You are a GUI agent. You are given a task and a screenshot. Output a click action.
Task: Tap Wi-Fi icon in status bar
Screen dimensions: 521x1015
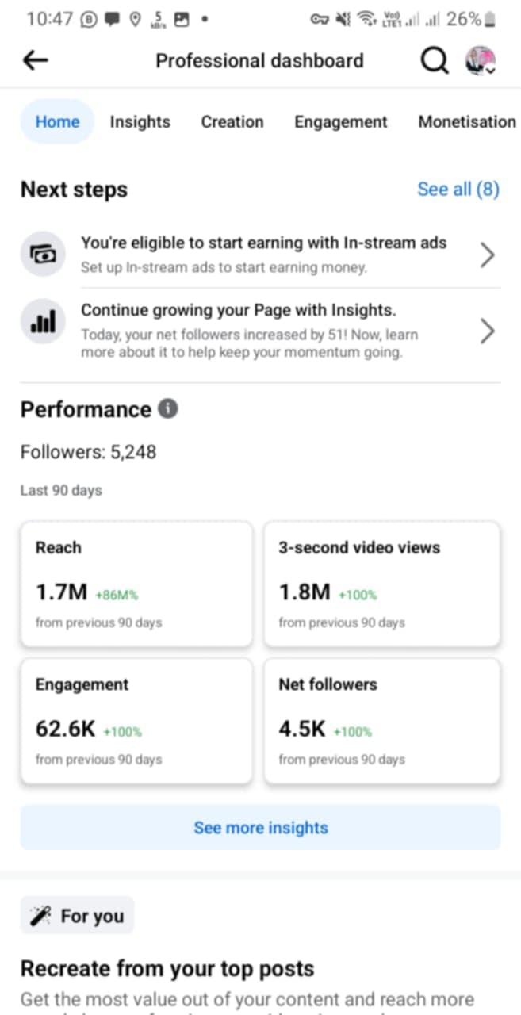click(366, 19)
